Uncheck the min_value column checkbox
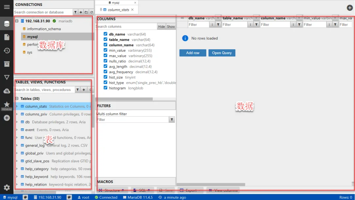355x200 pixels. coord(105,50)
